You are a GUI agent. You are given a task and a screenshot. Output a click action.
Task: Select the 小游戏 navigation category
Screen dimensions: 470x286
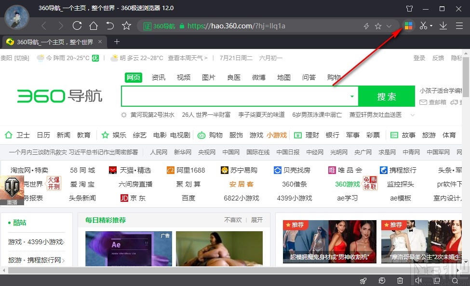click(276, 136)
